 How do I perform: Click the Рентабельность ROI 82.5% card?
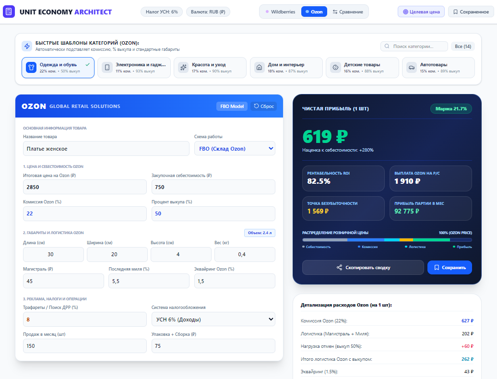pyautogui.click(x=343, y=178)
